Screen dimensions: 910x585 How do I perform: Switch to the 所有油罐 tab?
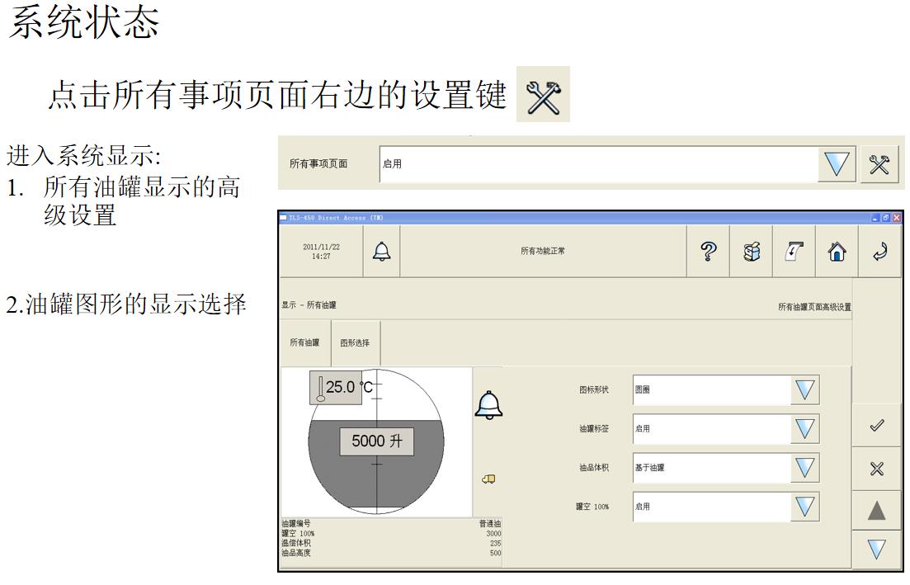[x=304, y=343]
